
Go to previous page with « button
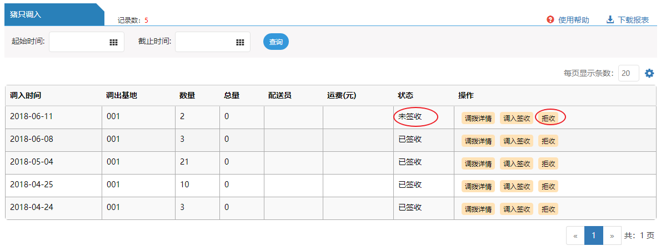coord(575,235)
